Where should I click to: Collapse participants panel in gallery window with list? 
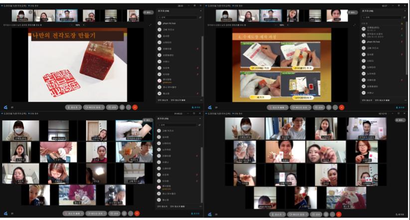[x=200, y=118]
